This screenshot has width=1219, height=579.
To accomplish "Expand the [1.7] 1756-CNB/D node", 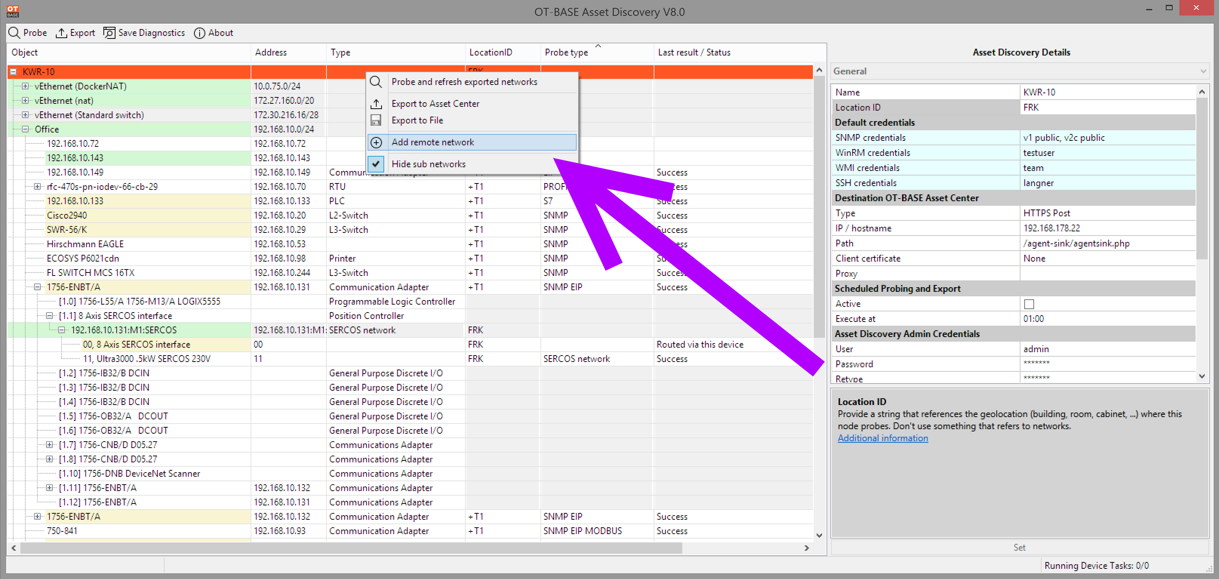I will coord(49,445).
